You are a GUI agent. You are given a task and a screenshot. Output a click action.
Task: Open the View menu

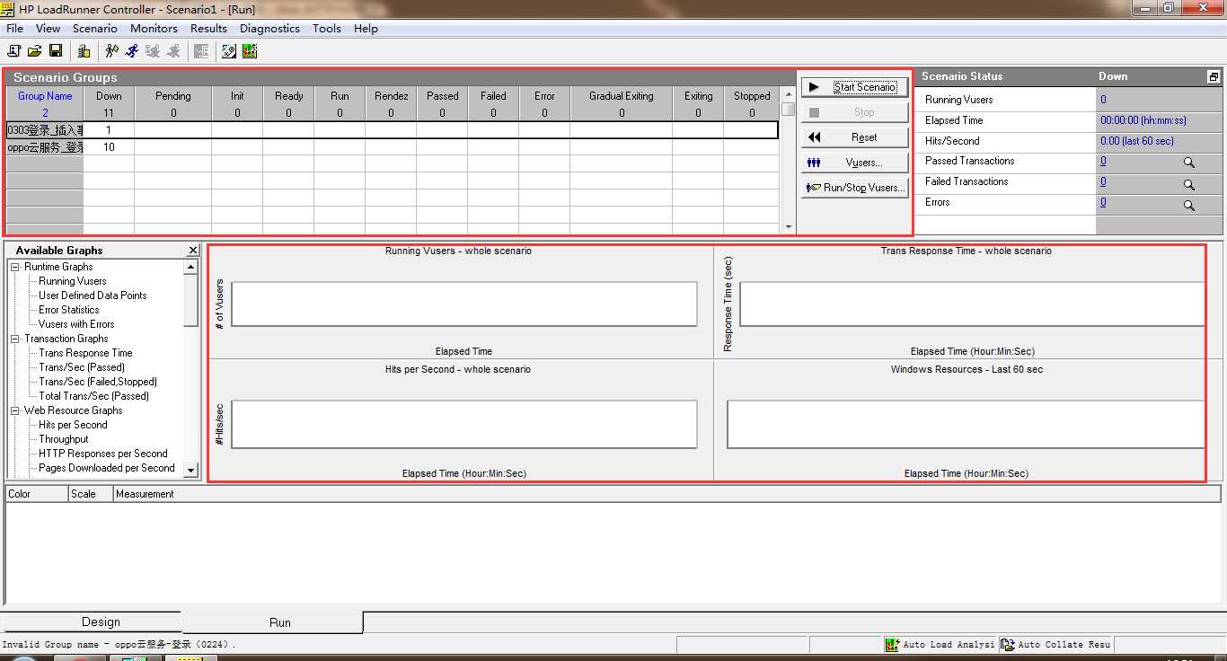point(49,29)
